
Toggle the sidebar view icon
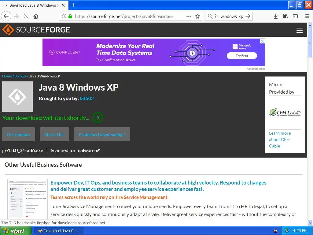click(x=295, y=16)
